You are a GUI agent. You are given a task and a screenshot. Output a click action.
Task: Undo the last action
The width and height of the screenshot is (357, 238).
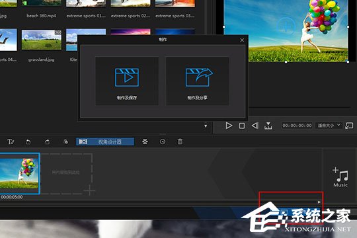(28, 142)
